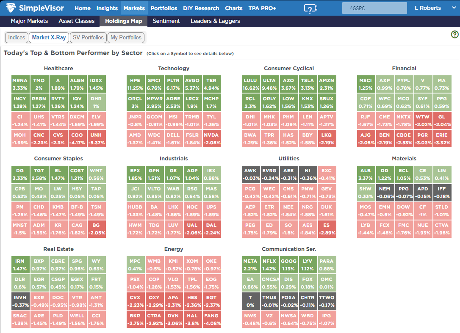
Task: Open details for the UNH tile
Action: click(x=97, y=138)
